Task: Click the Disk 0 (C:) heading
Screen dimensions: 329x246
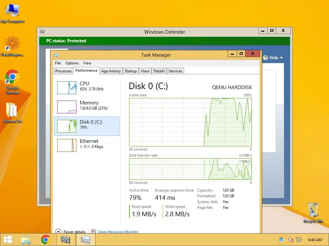Action: 148,86
